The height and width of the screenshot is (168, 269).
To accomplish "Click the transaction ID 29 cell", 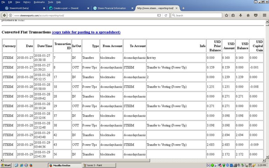I will point(62,106).
